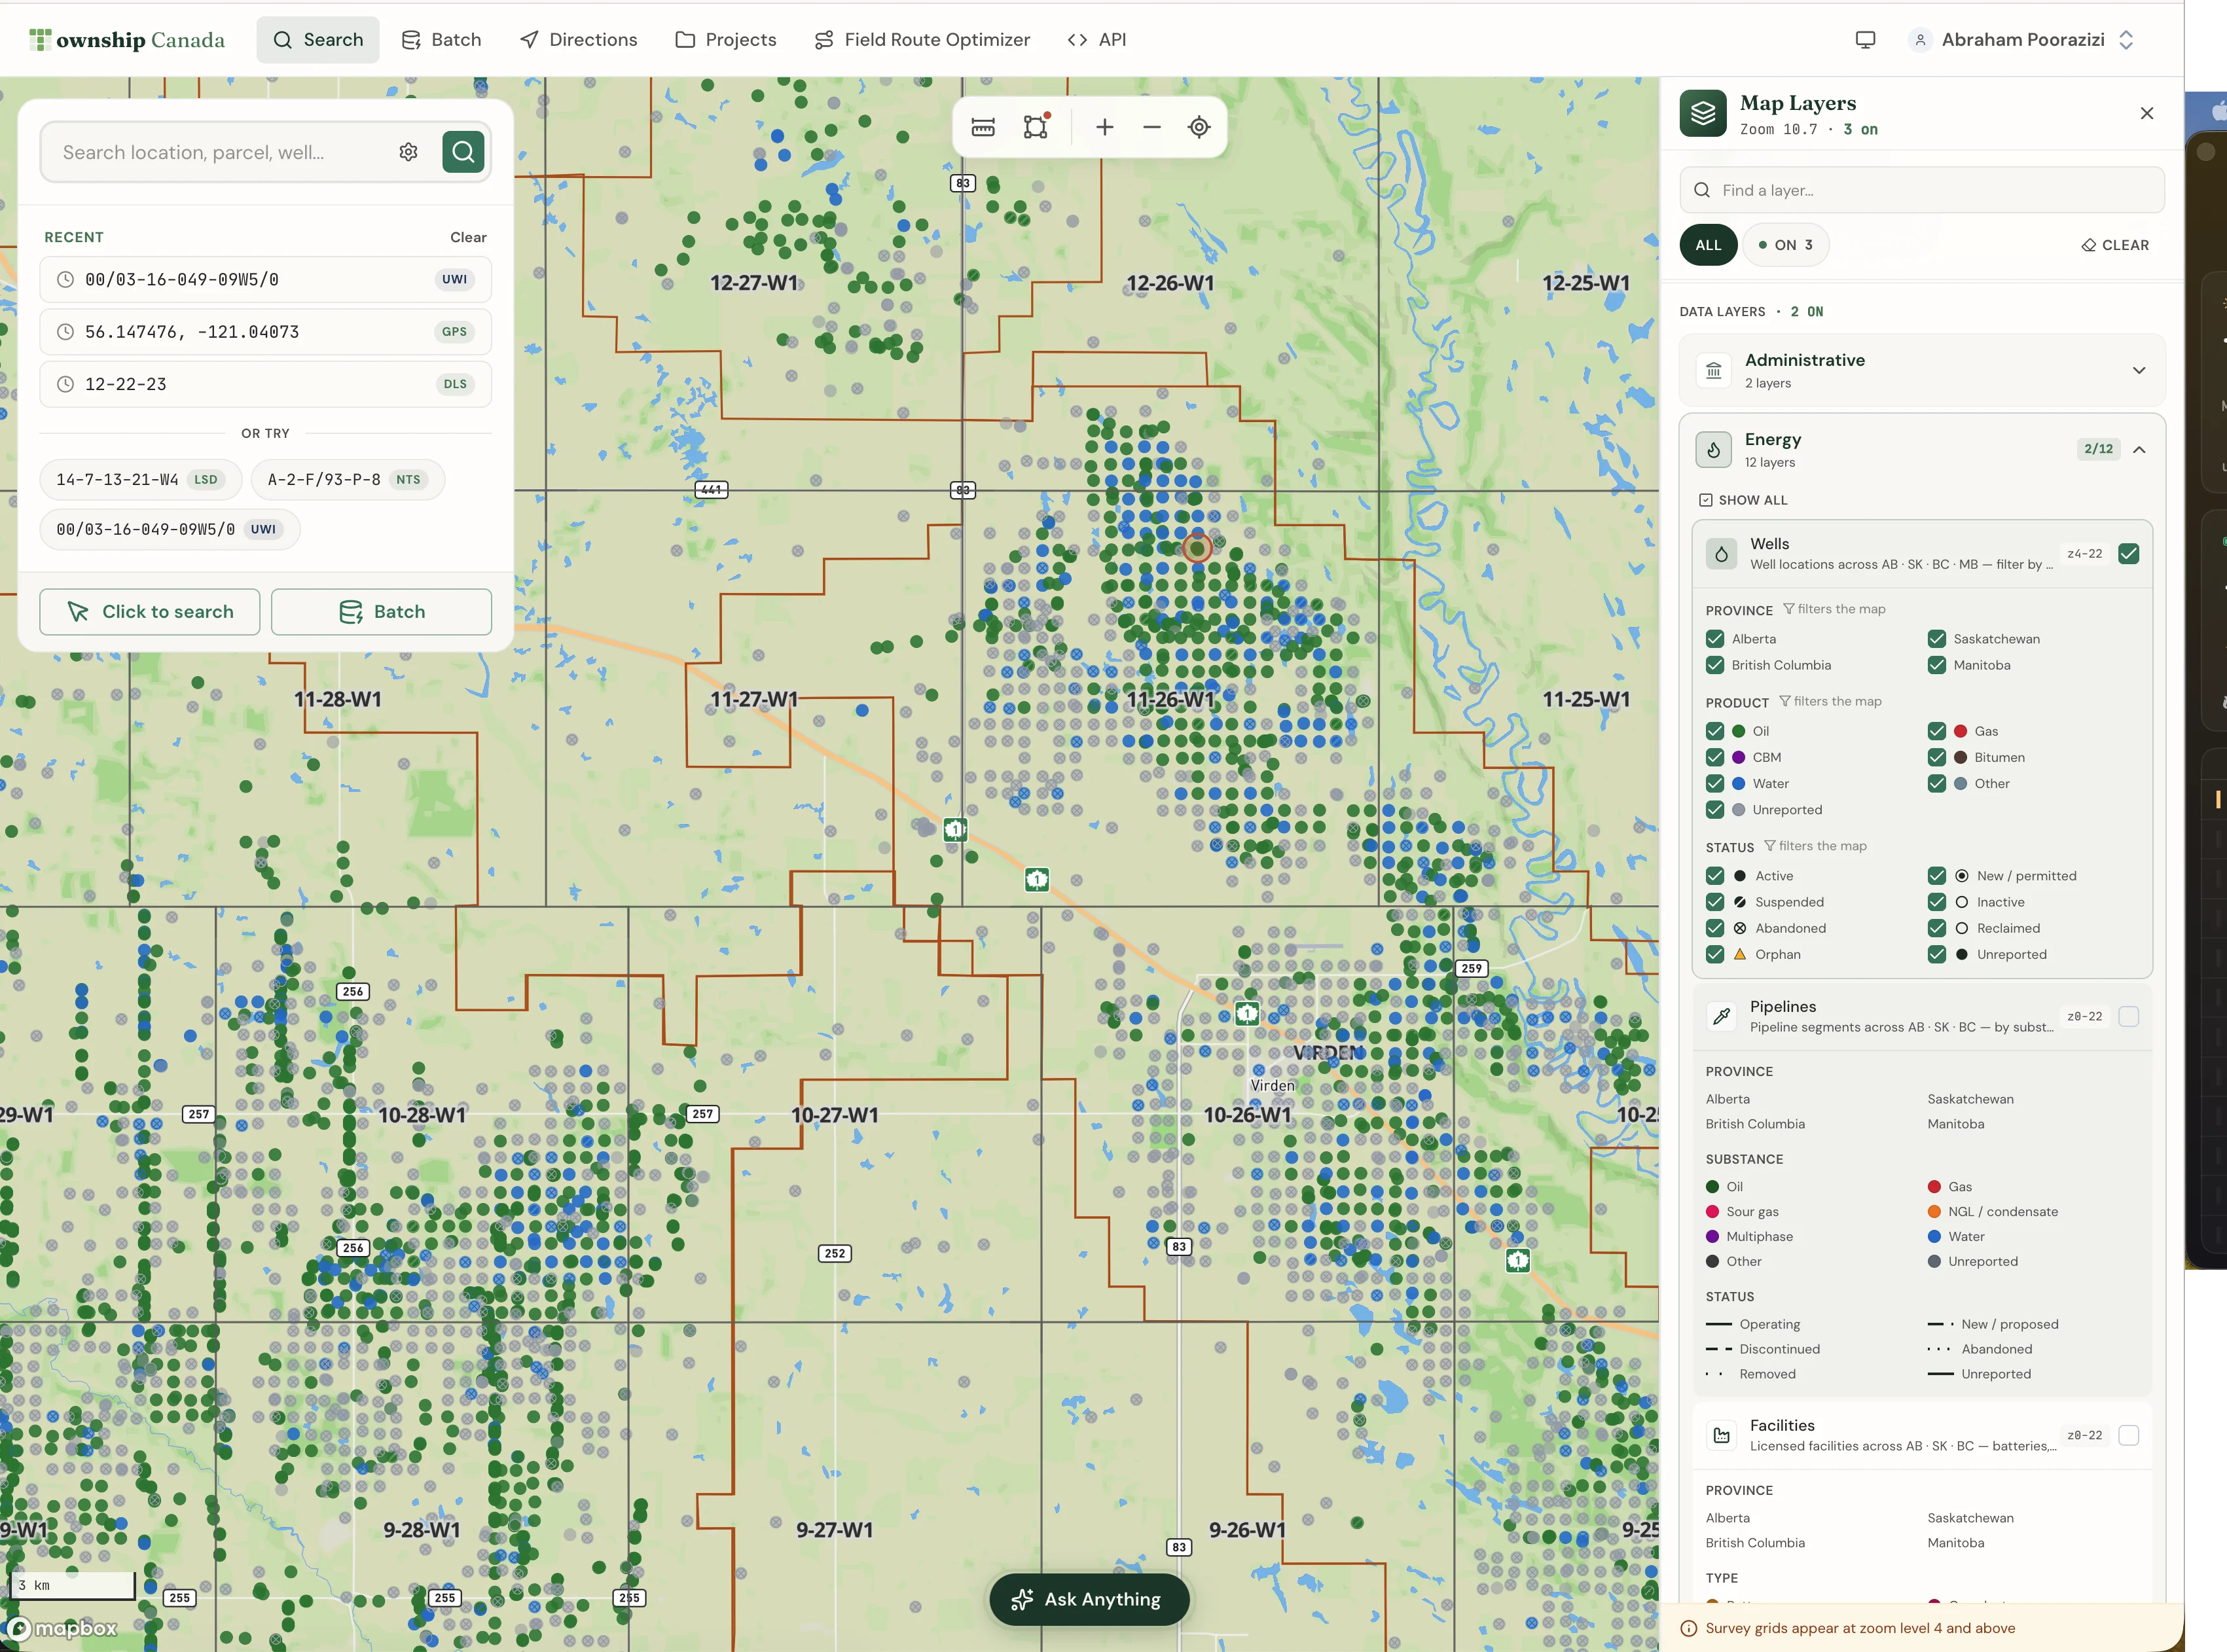Uncheck the Alberta province filter
2227x1652 pixels.
pos(1715,638)
